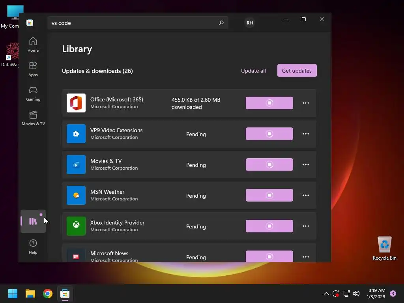Viewport: 404px width, 303px height.
Task: Click the Get updates button
Action: tap(297, 70)
